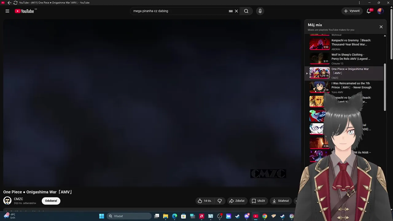The width and height of the screenshot is (393, 221).
Task: Switch to the YouTube app taskbar icon
Action: pyautogui.click(x=255, y=216)
